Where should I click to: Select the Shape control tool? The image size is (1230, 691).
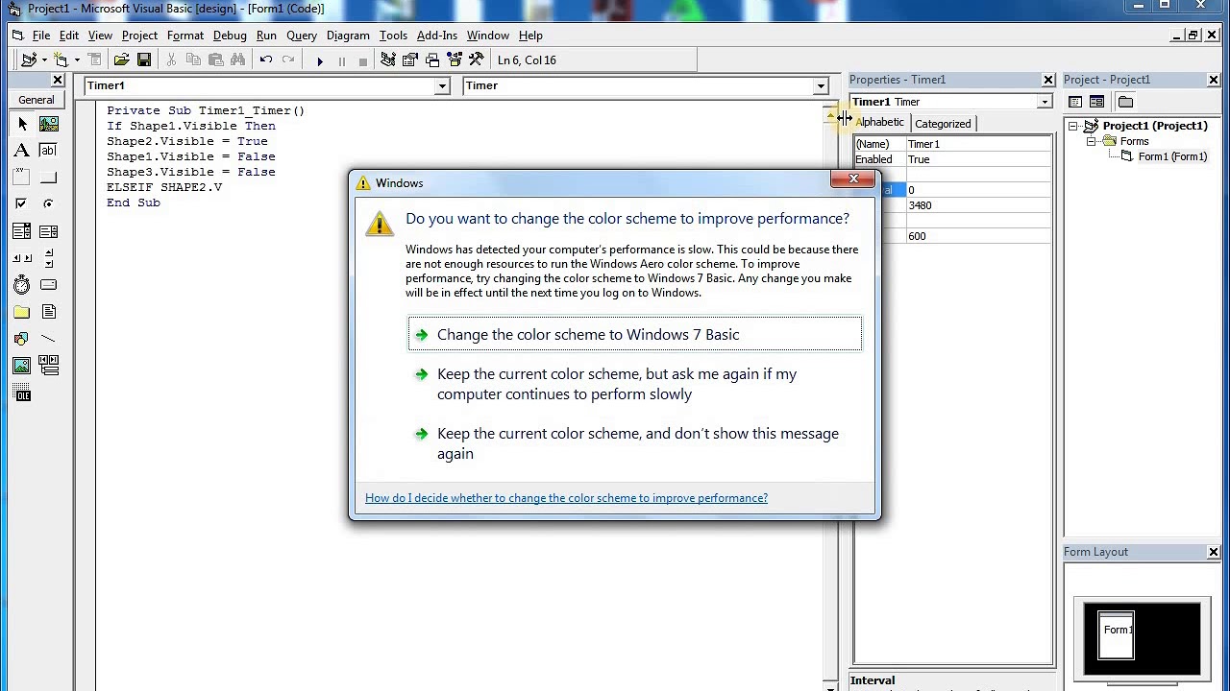point(22,339)
